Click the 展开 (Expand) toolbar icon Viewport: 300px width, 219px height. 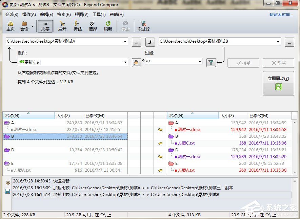click(x=62, y=25)
